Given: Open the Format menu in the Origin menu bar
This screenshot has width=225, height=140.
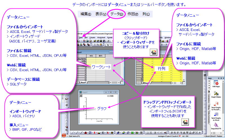Looking at the screenshot, I should tap(110, 38).
